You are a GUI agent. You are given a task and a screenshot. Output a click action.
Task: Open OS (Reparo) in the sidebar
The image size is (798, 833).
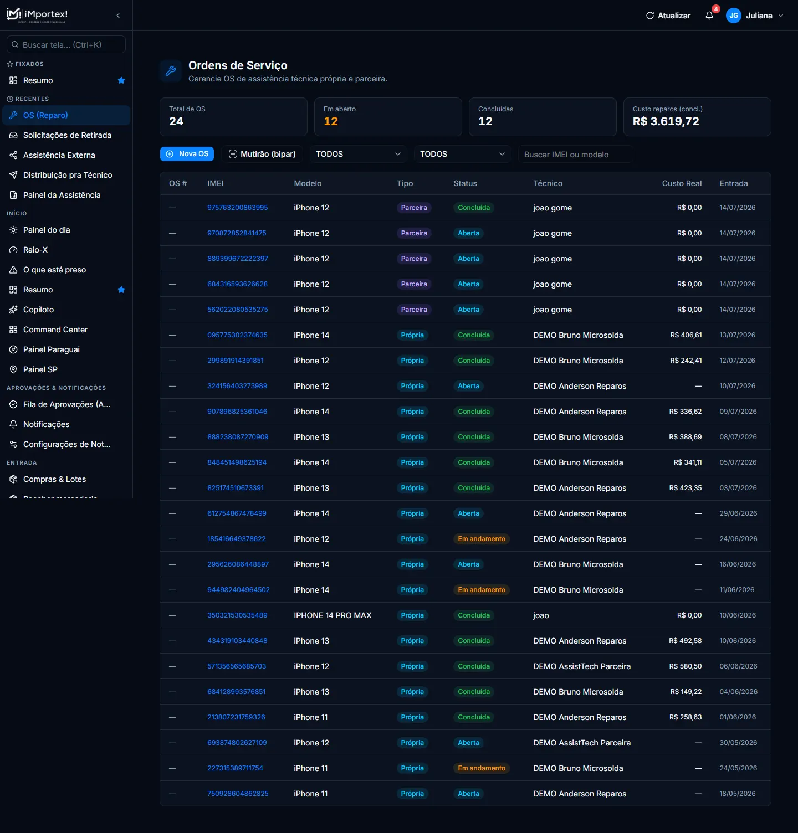click(x=66, y=115)
